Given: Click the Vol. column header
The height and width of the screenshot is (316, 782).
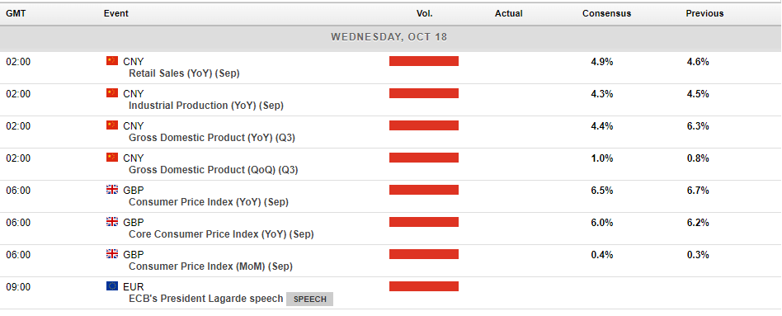Looking at the screenshot, I should tap(425, 13).
